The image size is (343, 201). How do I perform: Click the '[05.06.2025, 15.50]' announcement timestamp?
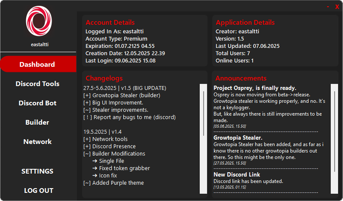click(x=230, y=126)
